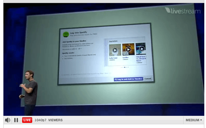Click the Gorillaz artist name link
206x128 pixels.
point(126,57)
